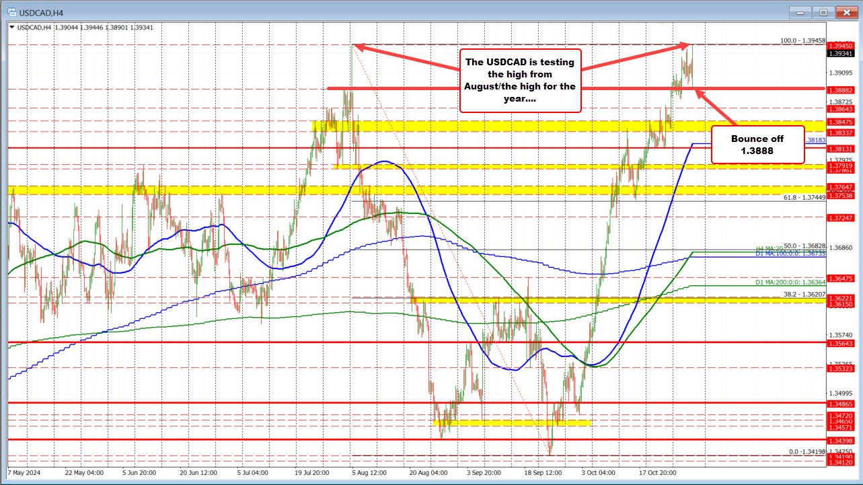Viewport: 863px width, 485px height.
Task: Click the chart window icon in title bar
Action: coord(13,13)
